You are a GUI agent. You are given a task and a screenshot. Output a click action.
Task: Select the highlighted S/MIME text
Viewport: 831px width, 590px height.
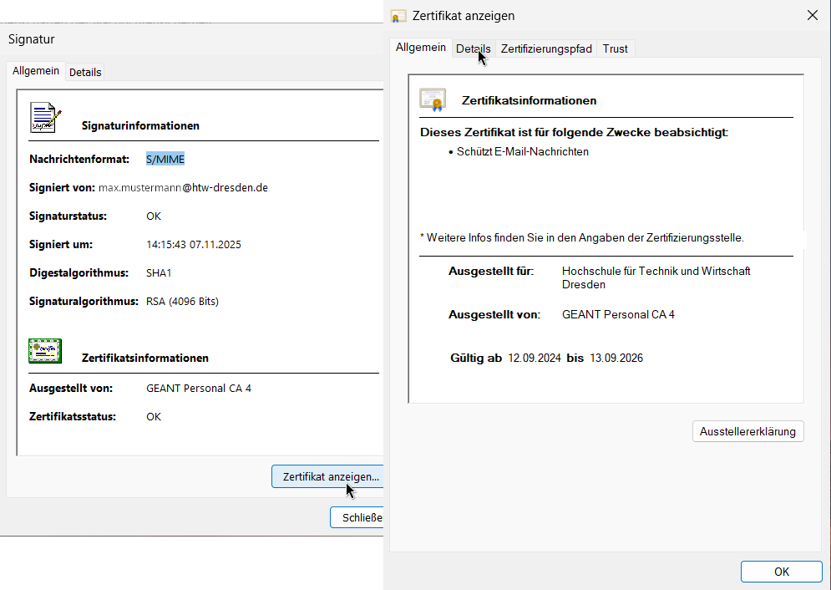tap(165, 159)
